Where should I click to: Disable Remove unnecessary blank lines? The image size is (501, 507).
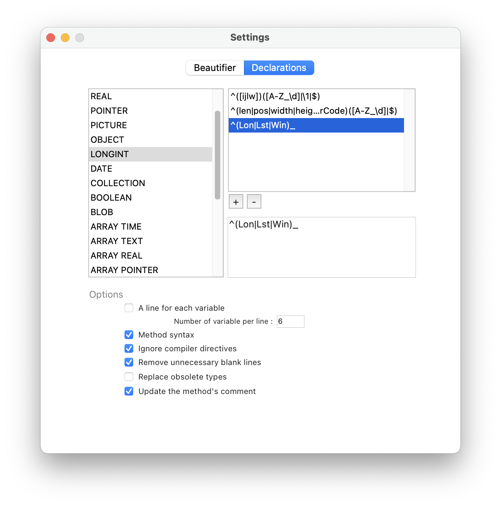tap(129, 362)
